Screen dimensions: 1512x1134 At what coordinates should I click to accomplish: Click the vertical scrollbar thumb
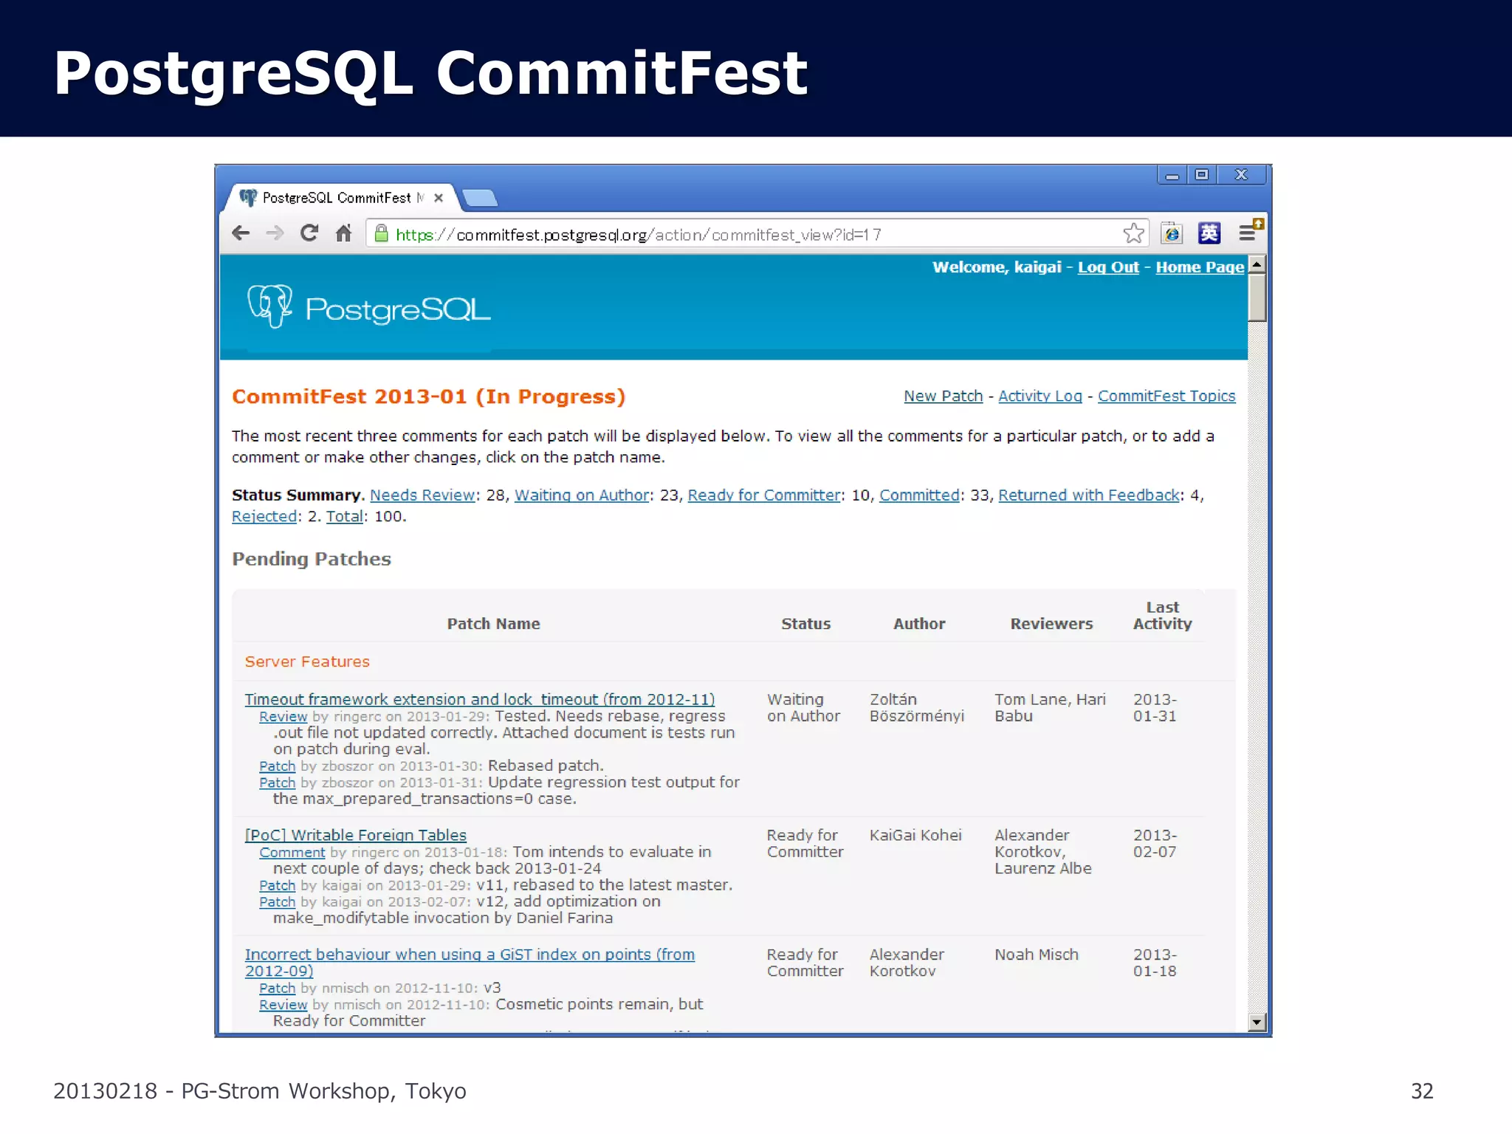pos(1257,298)
